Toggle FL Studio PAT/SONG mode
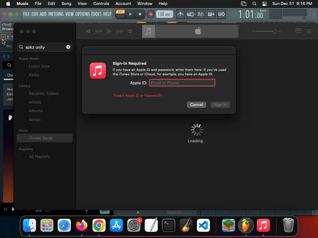Screen dimensions: 318x238 pos(120,14)
